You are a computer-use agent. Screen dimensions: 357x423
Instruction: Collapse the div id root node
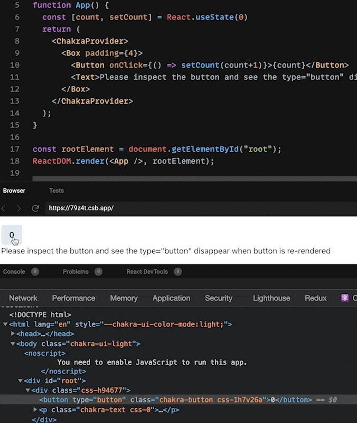(20, 380)
